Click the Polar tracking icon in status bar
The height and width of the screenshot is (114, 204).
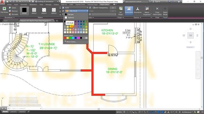(140, 112)
